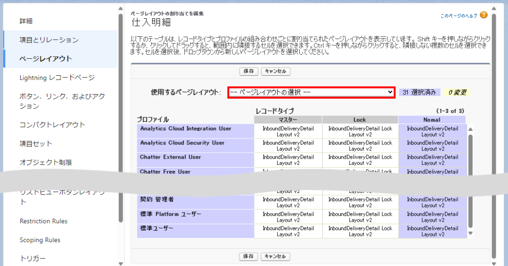
Task: Select the Nomal record type column header
Action: [x=432, y=120]
